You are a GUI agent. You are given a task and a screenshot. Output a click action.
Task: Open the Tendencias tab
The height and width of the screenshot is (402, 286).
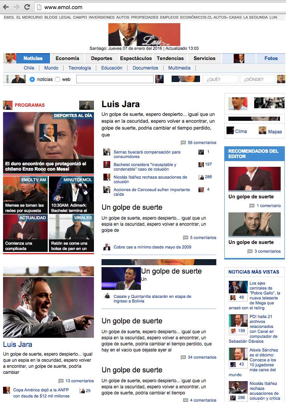[x=170, y=58]
